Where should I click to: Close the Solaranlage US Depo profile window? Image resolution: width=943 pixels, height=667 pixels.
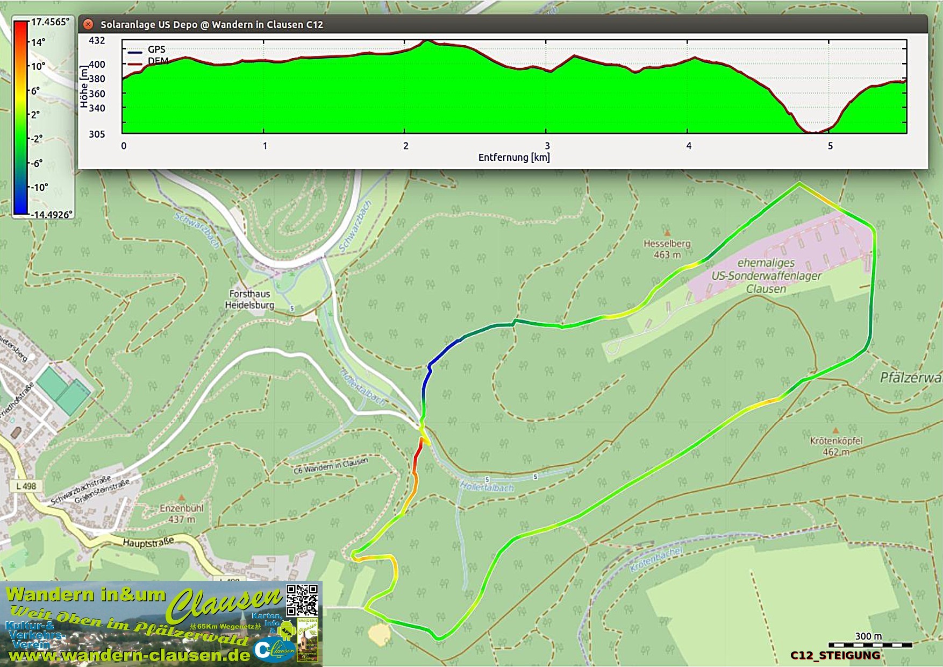pyautogui.click(x=88, y=24)
